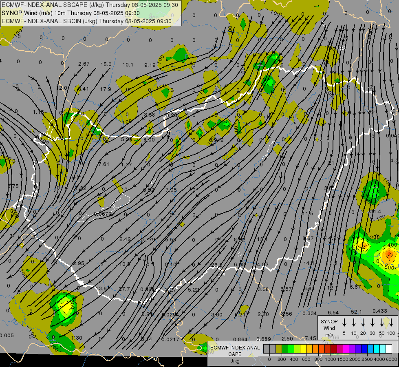This screenshot has width=399, height=367.
Task: Click the 12.7 value on the map
Action: [x=332, y=288]
